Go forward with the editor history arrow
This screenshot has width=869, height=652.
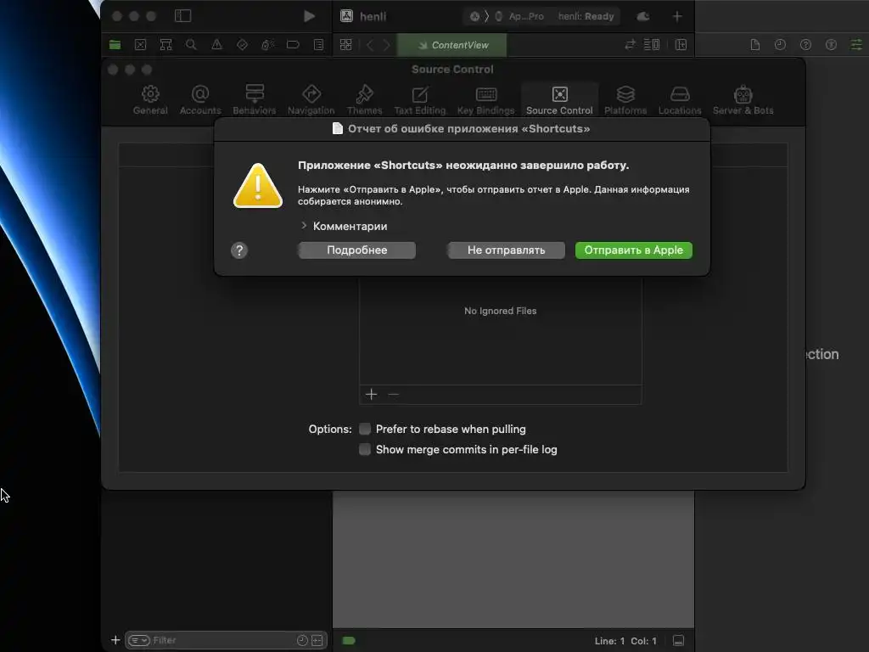pyautogui.click(x=387, y=45)
